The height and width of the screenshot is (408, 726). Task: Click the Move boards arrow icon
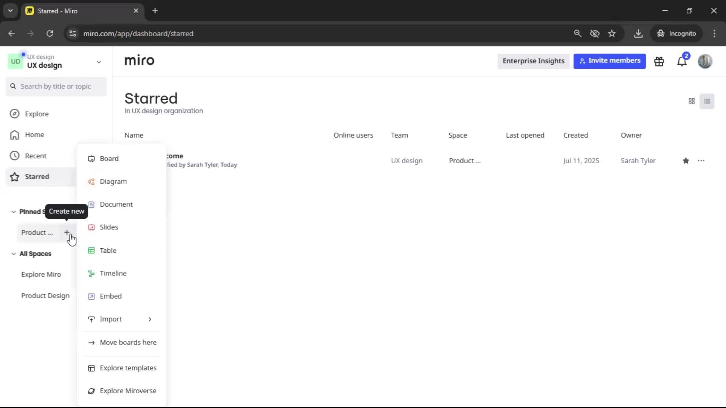[x=91, y=343]
